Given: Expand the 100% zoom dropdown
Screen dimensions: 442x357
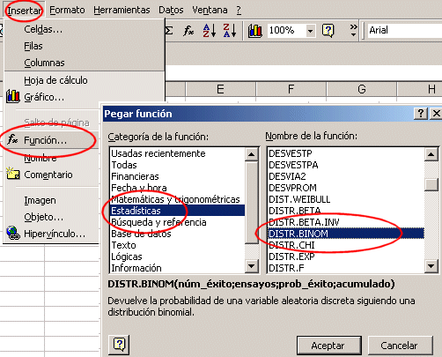Looking at the screenshot, I should [310, 30].
